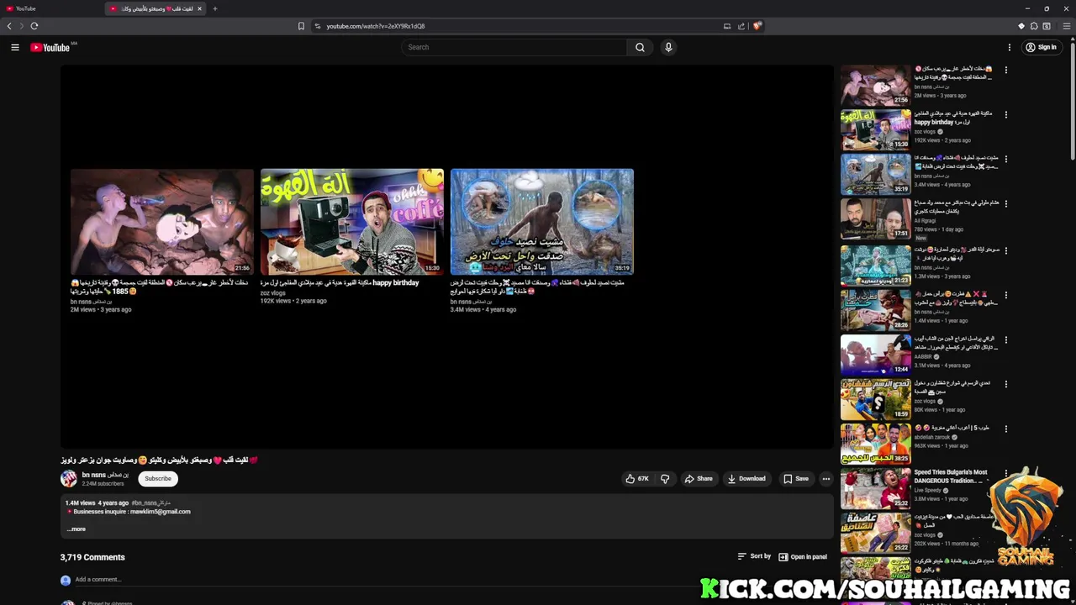Play the end-screen coffee machine video 15:30

click(x=351, y=222)
